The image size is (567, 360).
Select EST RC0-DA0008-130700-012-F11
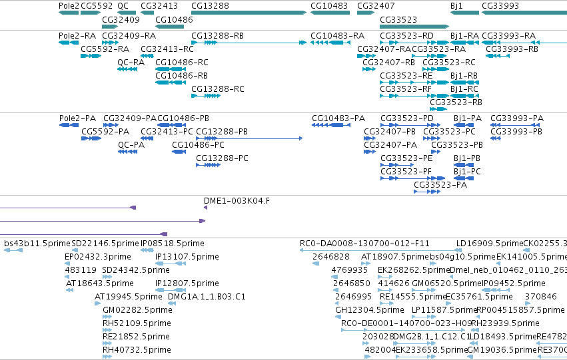tap(364, 244)
